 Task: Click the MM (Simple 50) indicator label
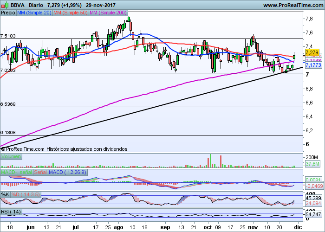tap(70, 13)
